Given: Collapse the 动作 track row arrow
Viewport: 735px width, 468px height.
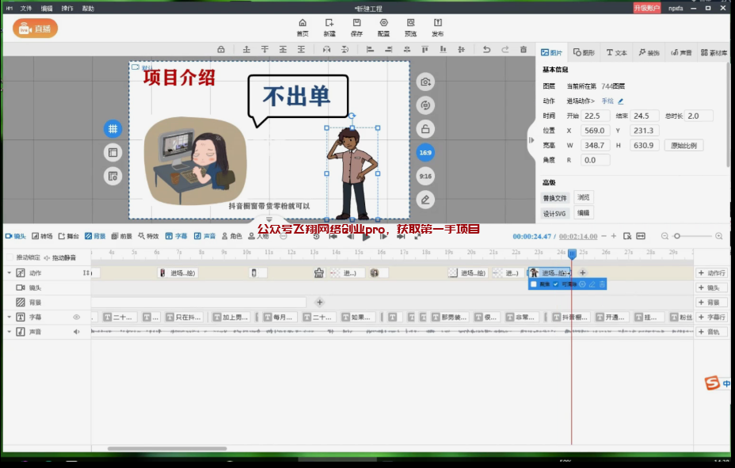Looking at the screenshot, I should (x=10, y=272).
